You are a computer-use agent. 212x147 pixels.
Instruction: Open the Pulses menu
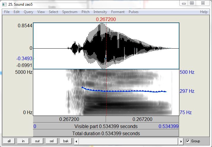133,12
